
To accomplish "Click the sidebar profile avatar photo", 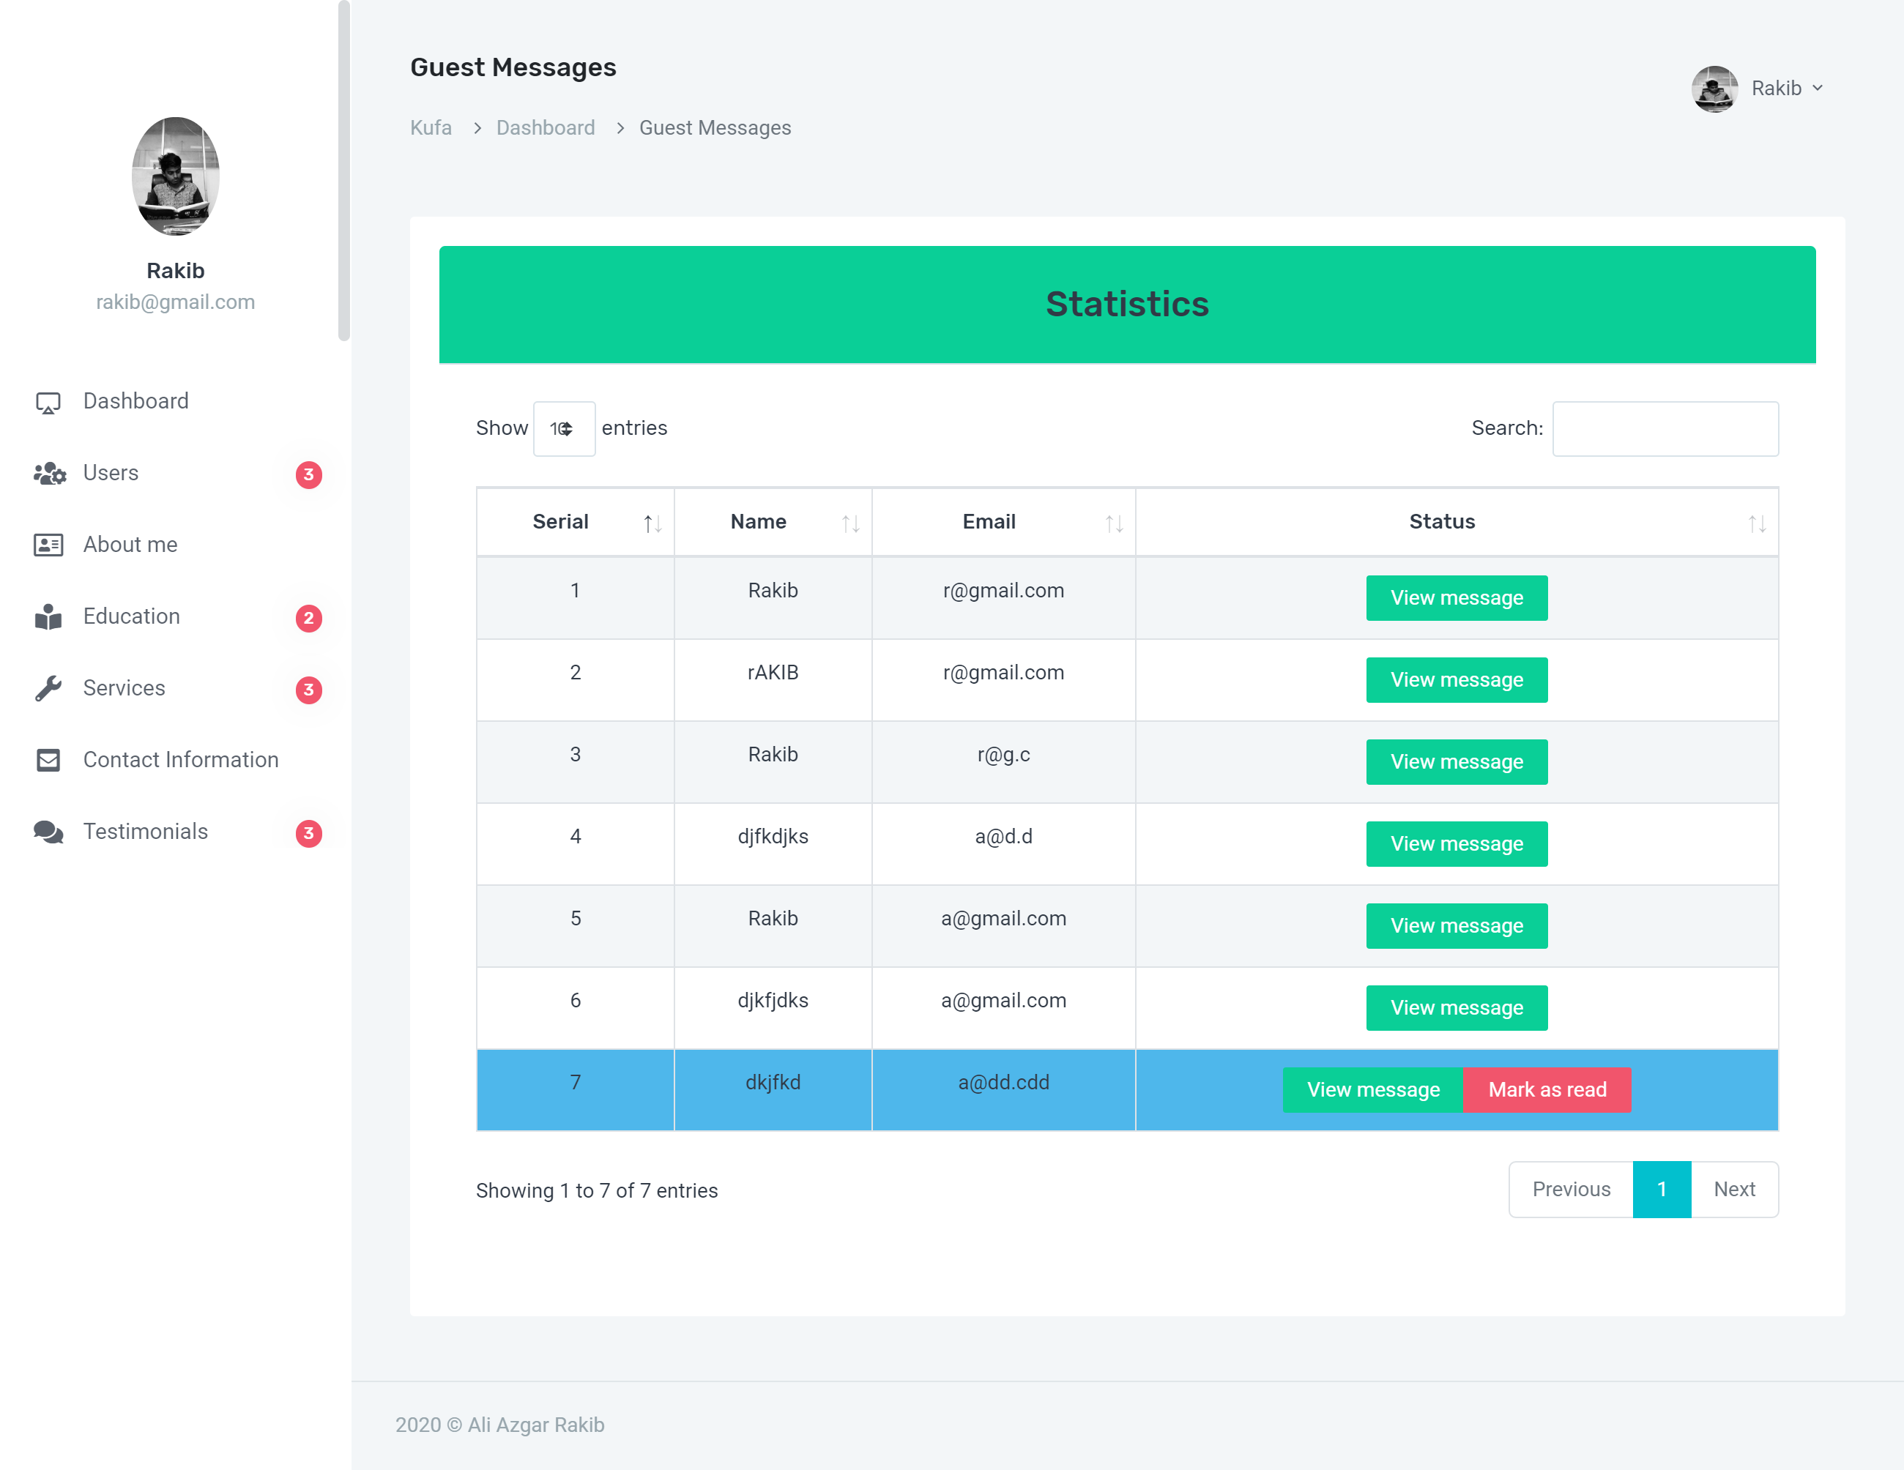I will pos(175,177).
